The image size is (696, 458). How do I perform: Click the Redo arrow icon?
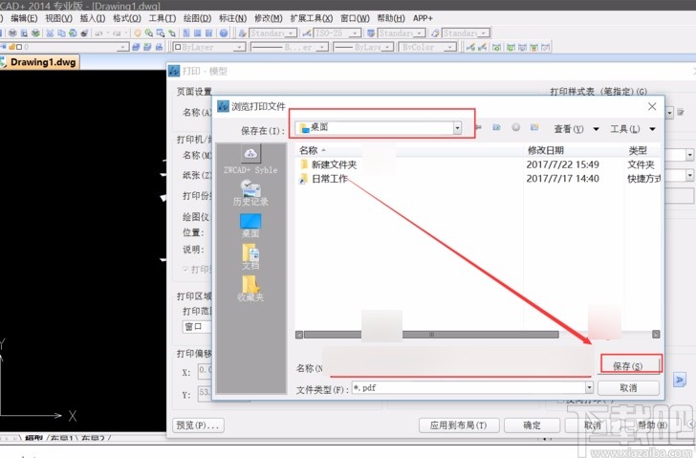117,33
